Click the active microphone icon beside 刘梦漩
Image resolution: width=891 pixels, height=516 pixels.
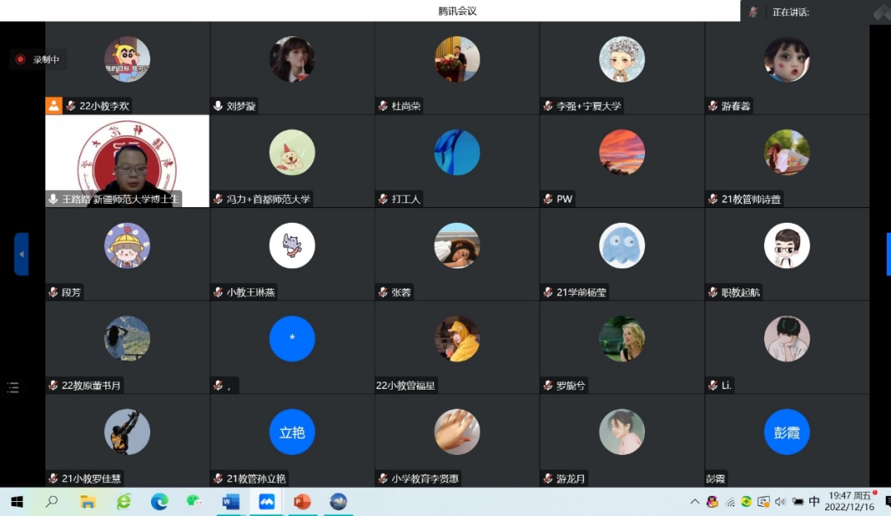218,106
